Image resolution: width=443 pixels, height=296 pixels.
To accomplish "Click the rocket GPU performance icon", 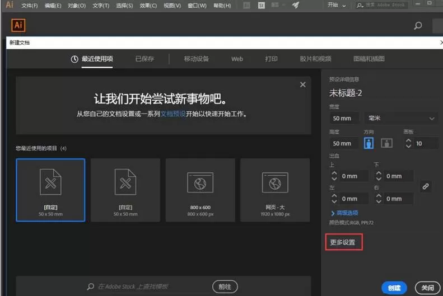I will [x=295, y=5].
